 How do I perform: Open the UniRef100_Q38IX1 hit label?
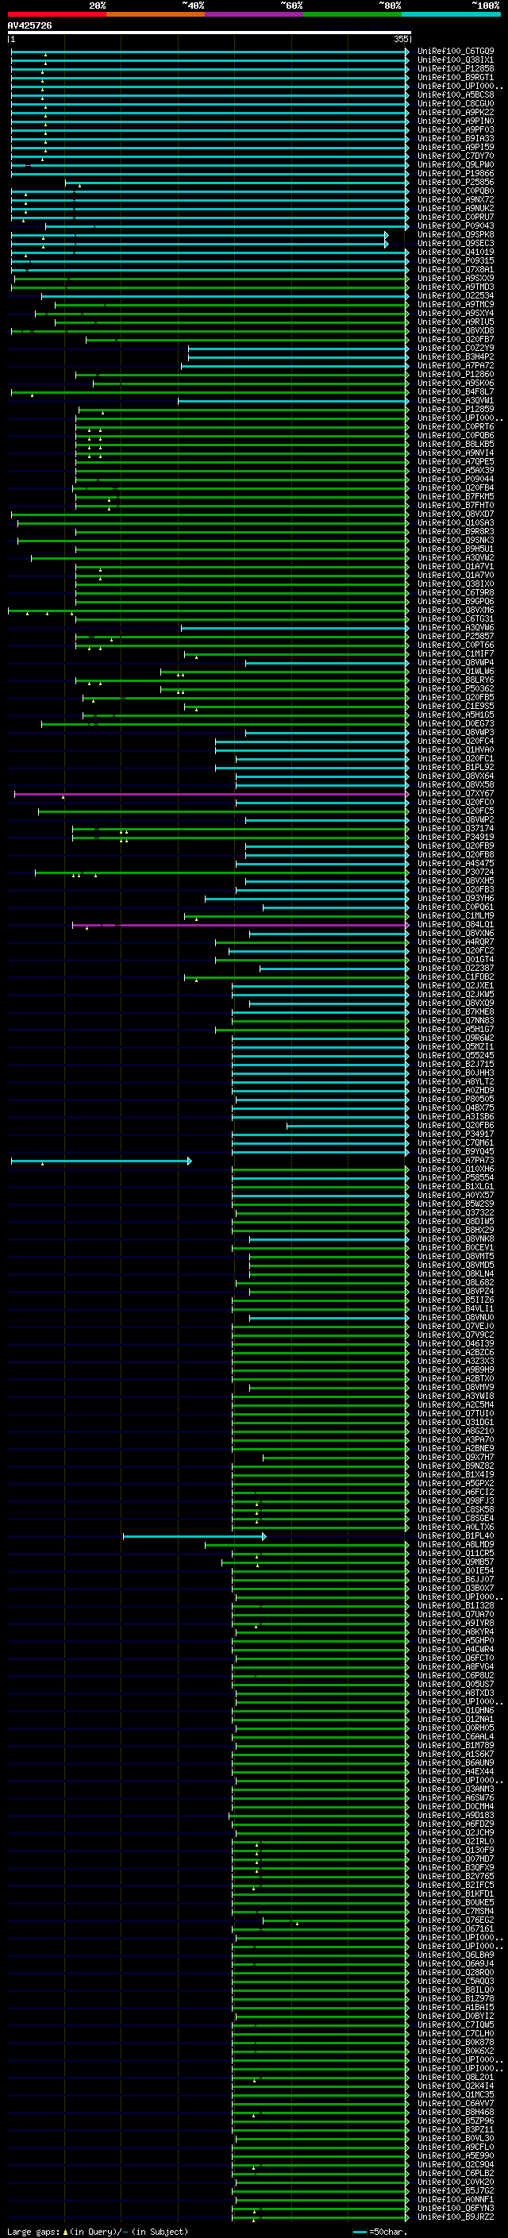455,60
